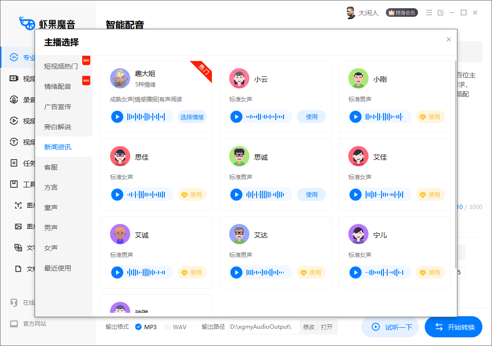Click the video camera sidebar icon
492x346 pixels.
[14, 78]
